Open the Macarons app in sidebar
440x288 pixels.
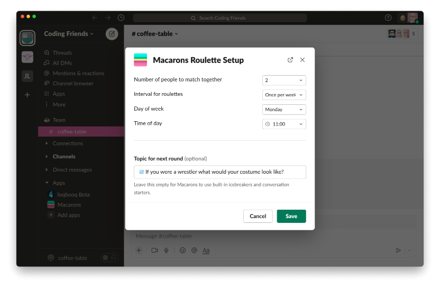[x=69, y=205]
